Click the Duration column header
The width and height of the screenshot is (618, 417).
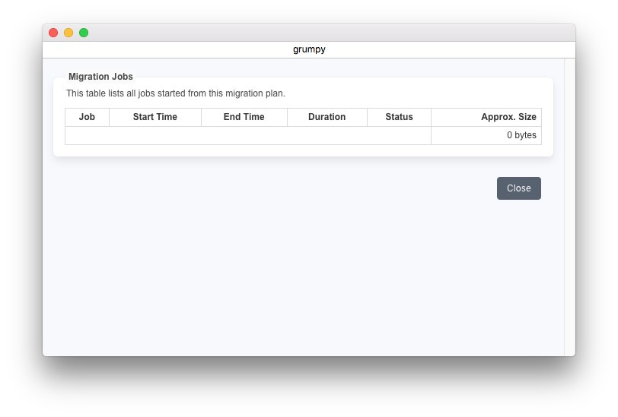327,117
